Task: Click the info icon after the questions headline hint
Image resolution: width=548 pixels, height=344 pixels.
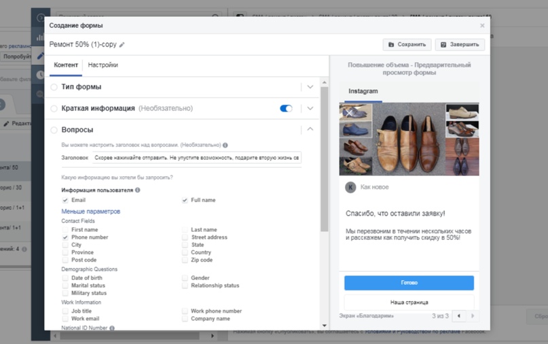Action: pos(225,145)
